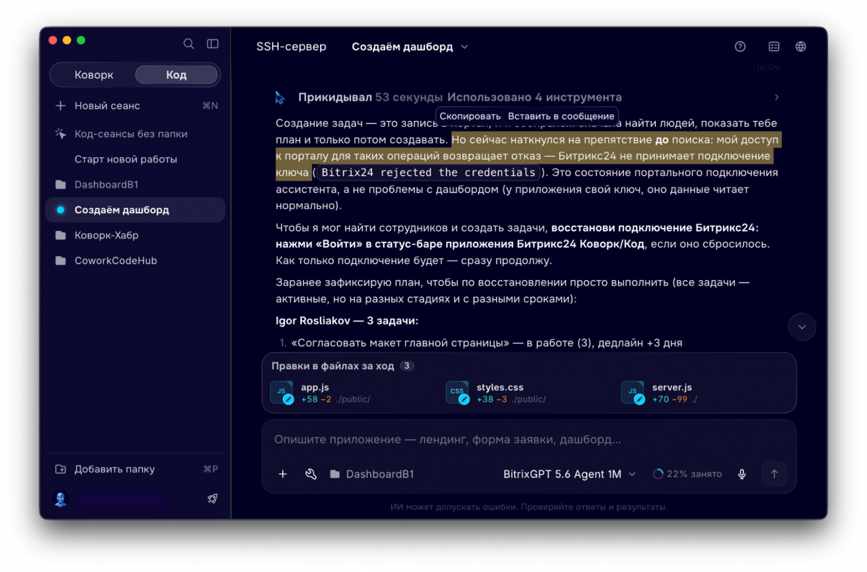Click the Правки в файлах за ход heading
The width and height of the screenshot is (867, 572).
[332, 366]
